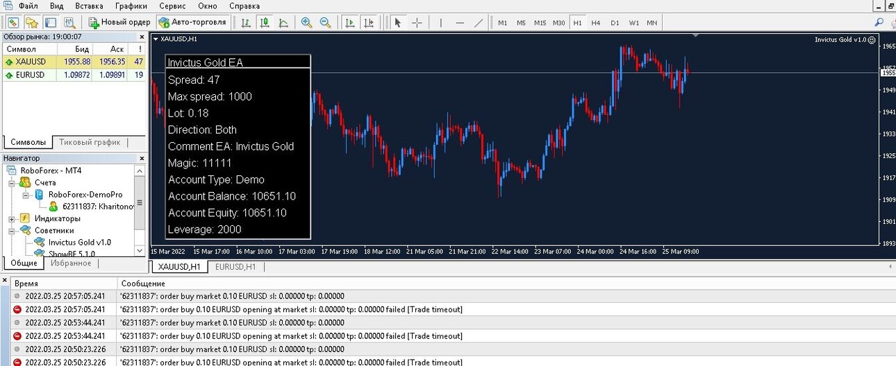
Task: Switch chart to line chart mode
Action: 283,22
